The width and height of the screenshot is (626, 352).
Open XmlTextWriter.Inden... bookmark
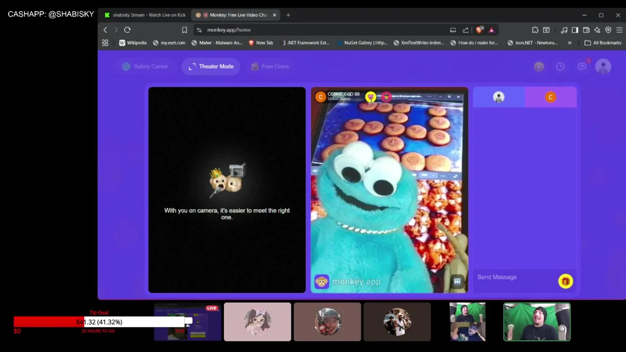point(419,43)
